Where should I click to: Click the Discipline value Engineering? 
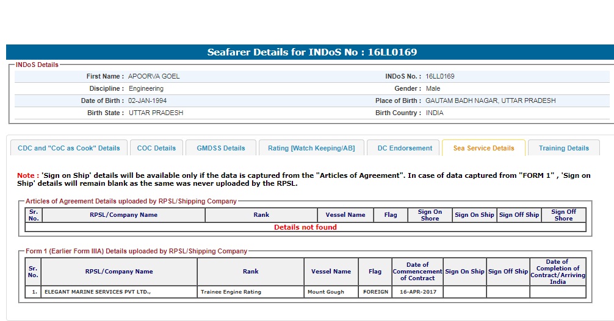146,88
